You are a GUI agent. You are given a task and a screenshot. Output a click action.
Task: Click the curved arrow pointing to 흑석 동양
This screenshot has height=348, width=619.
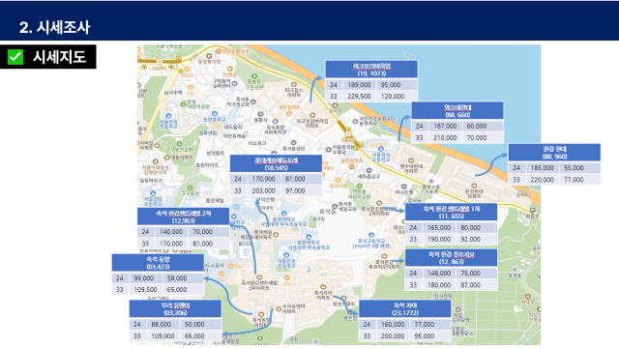coord(228,296)
